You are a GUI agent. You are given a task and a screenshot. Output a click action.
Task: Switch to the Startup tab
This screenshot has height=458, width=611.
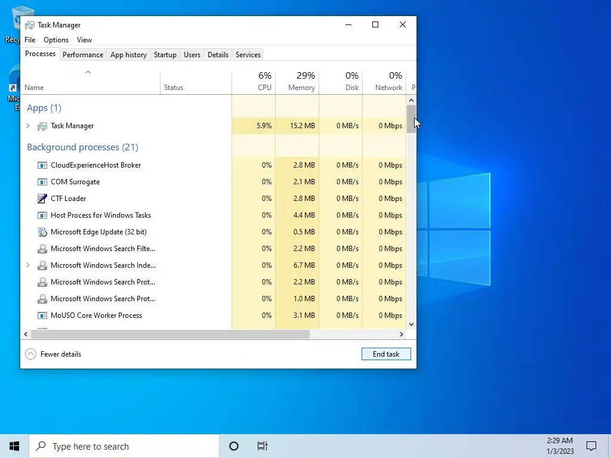pyautogui.click(x=165, y=55)
